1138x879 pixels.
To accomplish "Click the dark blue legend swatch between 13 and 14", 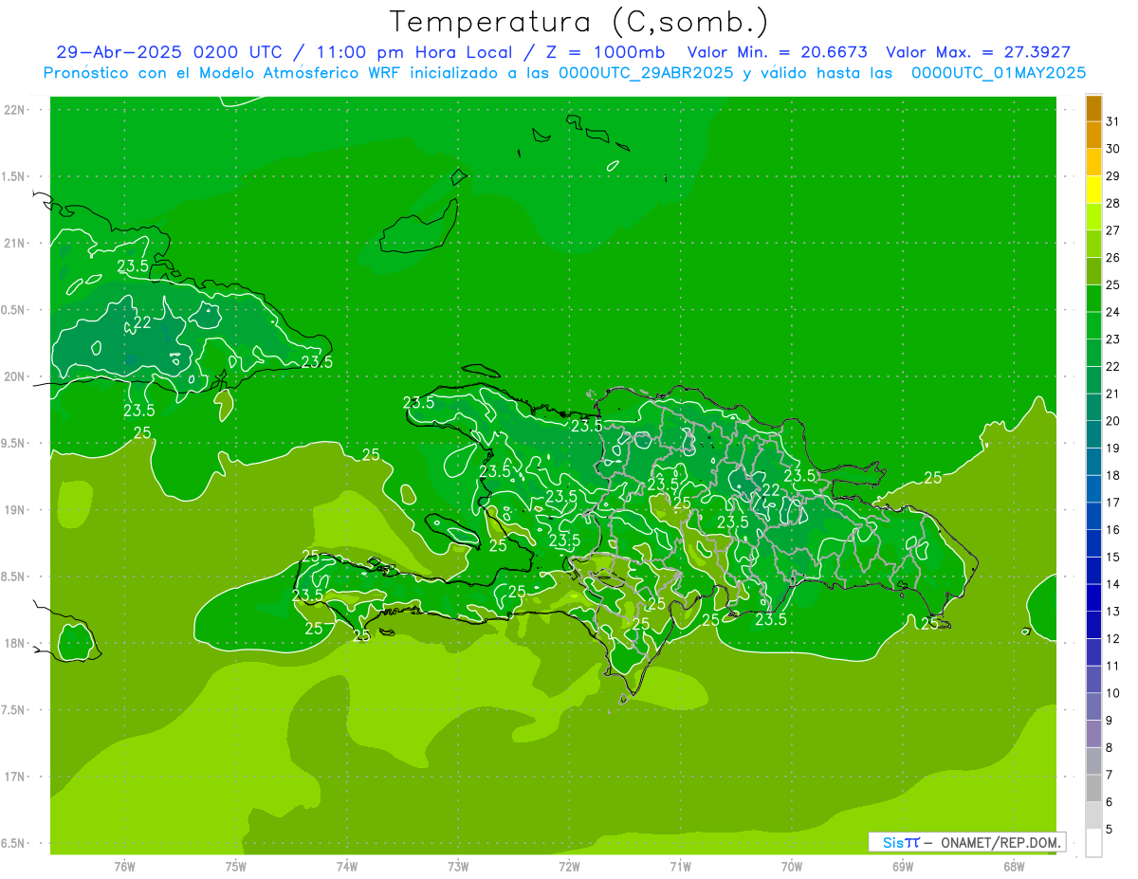I will click(x=1093, y=597).
